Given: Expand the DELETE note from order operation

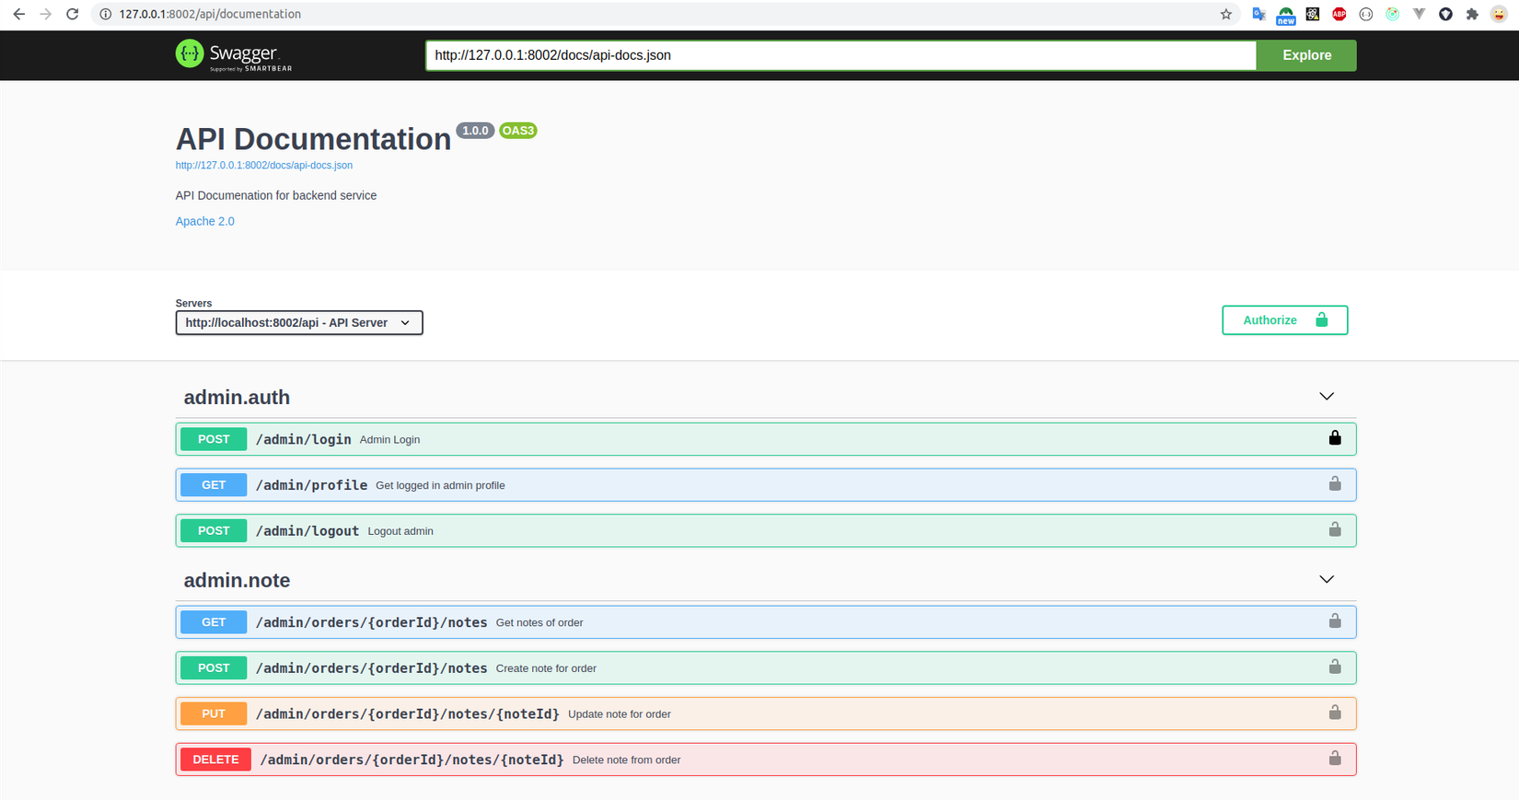Looking at the screenshot, I should 766,759.
